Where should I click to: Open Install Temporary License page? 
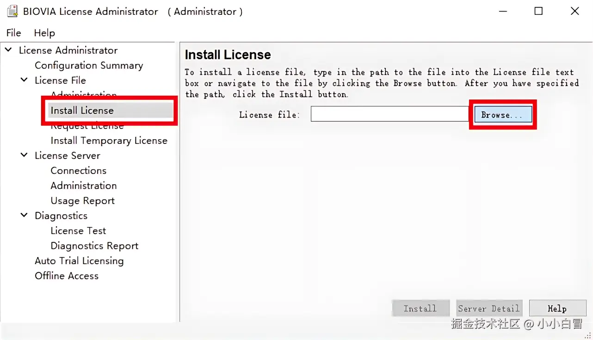[x=109, y=140]
